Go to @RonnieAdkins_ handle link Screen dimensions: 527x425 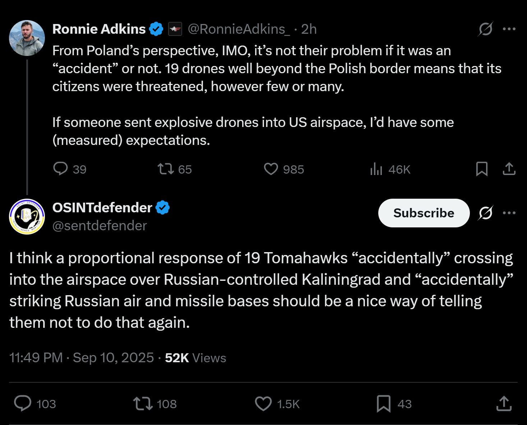click(239, 29)
